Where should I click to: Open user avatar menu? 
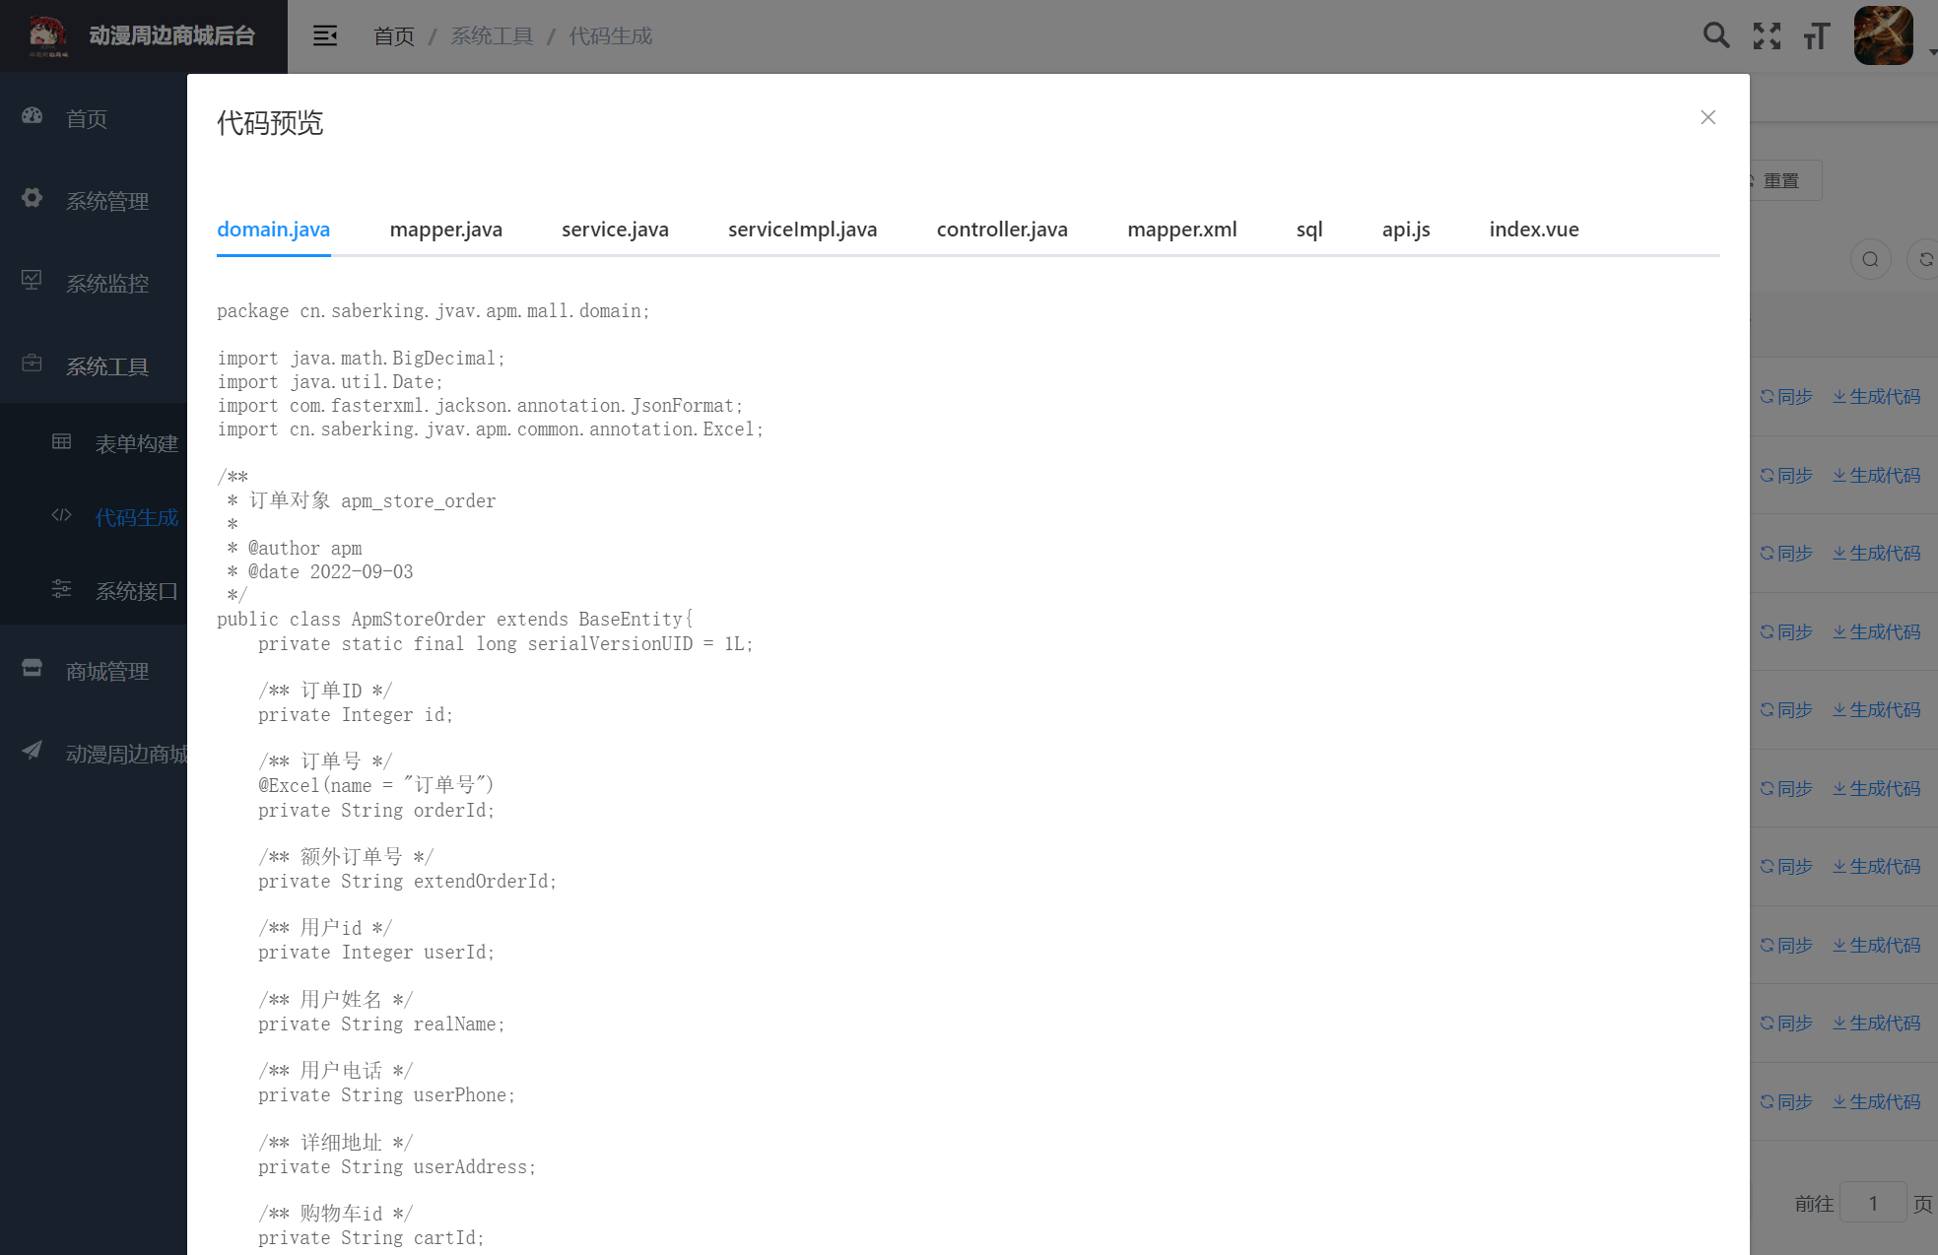pyautogui.click(x=1883, y=36)
